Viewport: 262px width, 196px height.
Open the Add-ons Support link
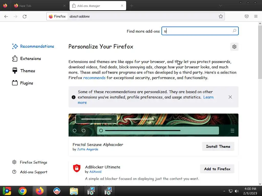(30, 172)
